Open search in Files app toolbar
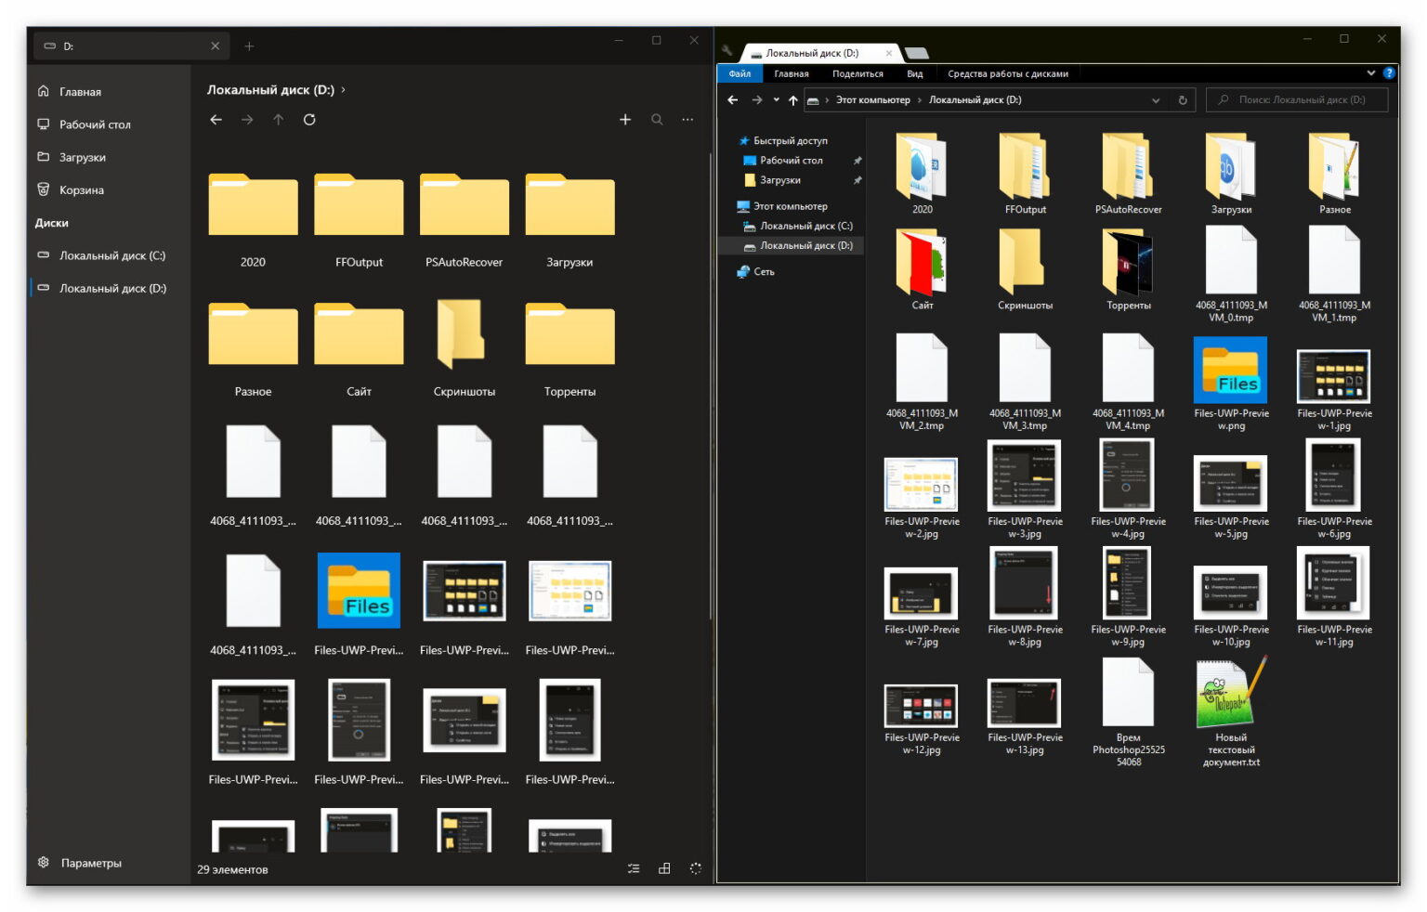The image size is (1427, 912). coord(657,120)
